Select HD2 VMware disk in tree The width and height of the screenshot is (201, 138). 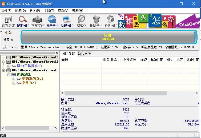click(35, 70)
